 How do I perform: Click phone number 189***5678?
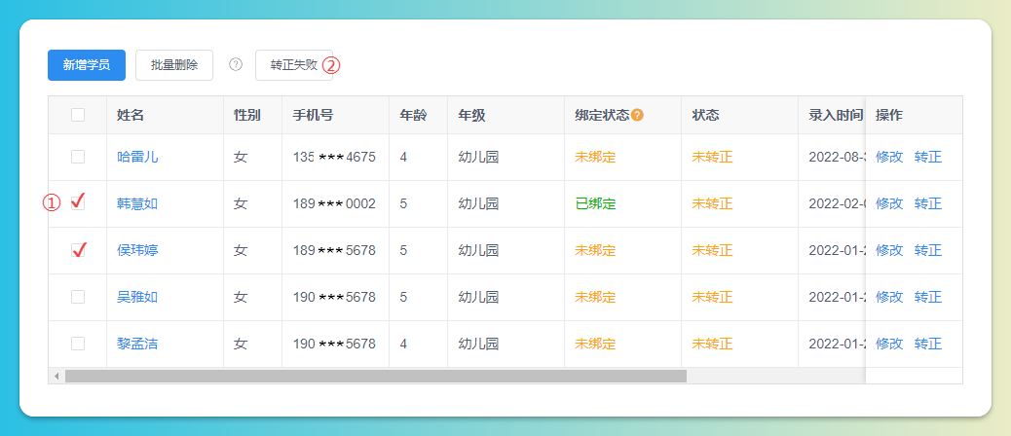[x=334, y=250]
